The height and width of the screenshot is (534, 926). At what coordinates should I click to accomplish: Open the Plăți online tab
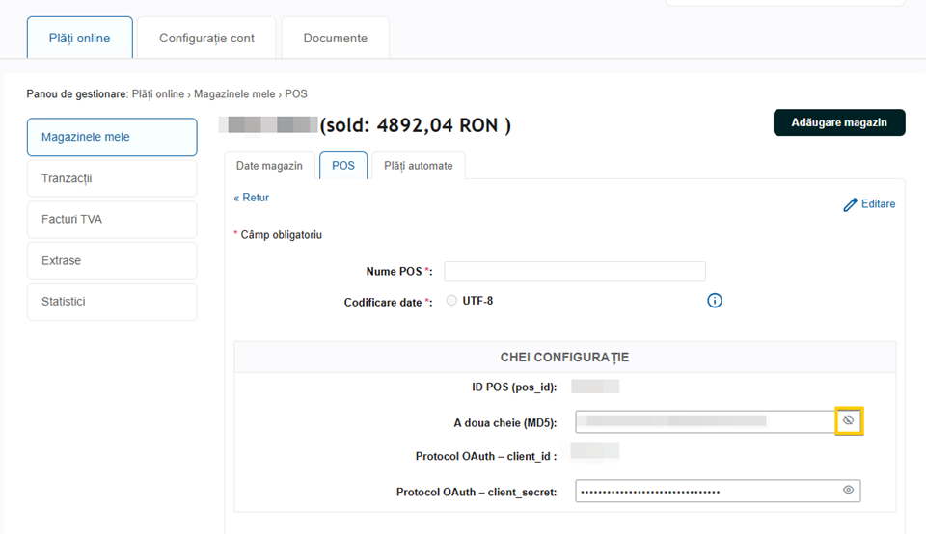[80, 39]
